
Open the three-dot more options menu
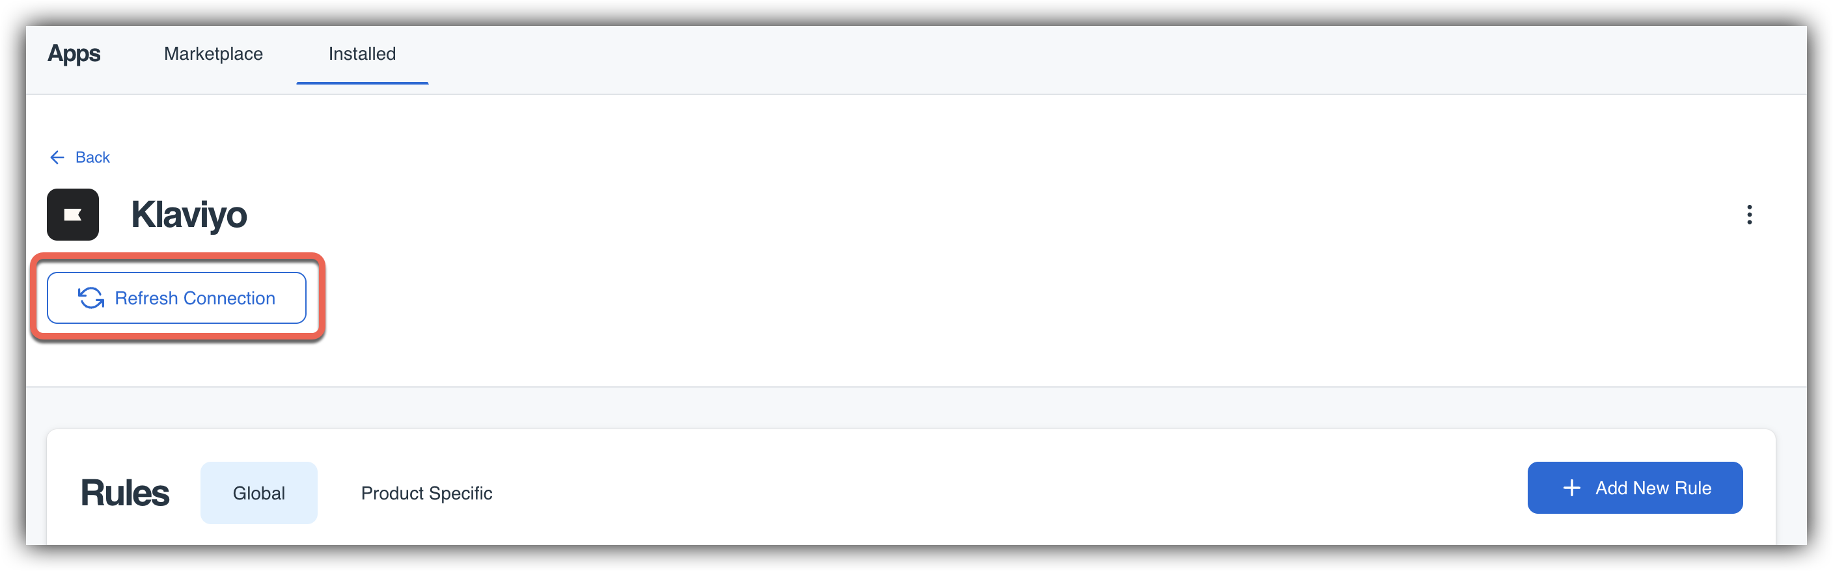[1749, 214]
